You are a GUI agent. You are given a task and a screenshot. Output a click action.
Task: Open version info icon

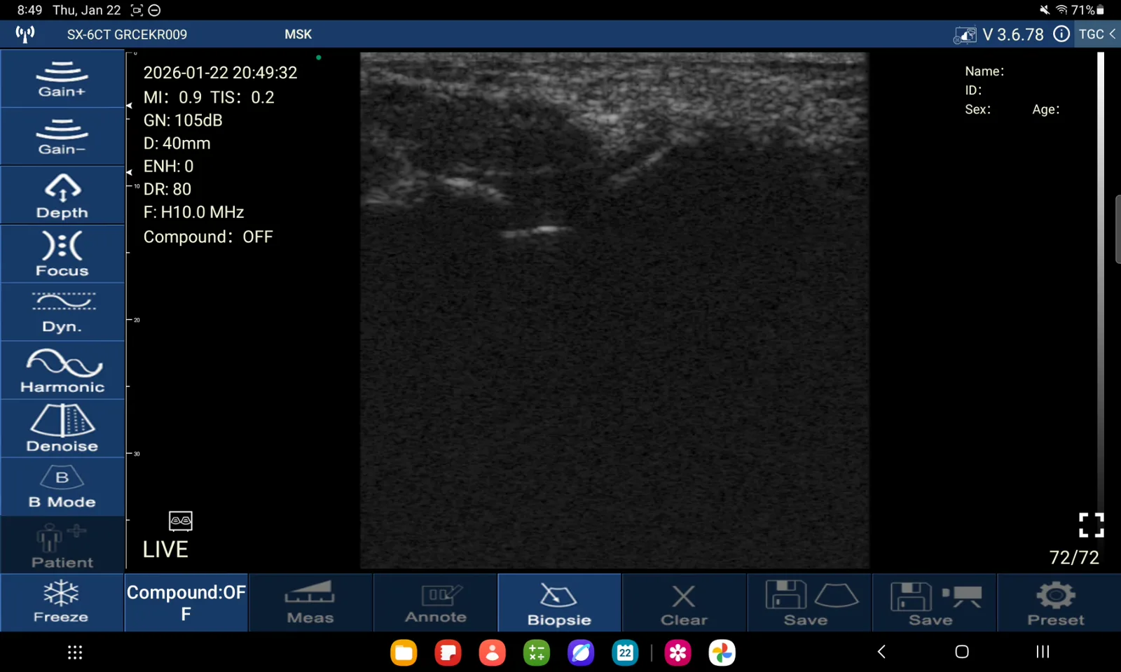(x=1061, y=34)
